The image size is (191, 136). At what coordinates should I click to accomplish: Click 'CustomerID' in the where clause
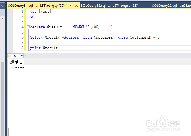coord(140,37)
